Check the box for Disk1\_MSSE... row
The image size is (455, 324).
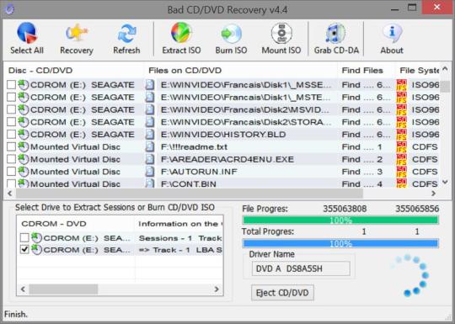tap(11, 85)
